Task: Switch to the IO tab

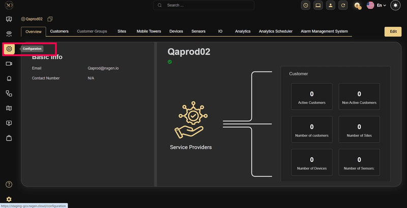Action: pos(220,31)
